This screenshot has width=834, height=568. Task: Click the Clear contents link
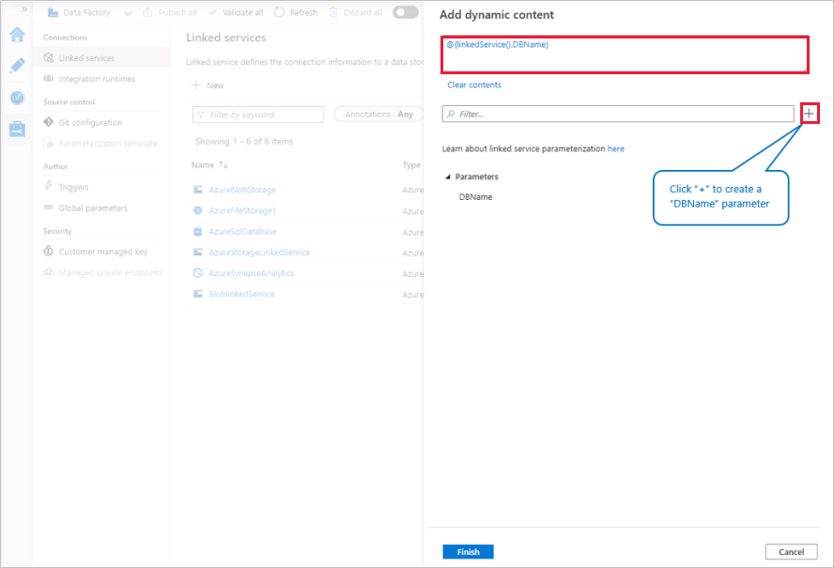click(474, 84)
